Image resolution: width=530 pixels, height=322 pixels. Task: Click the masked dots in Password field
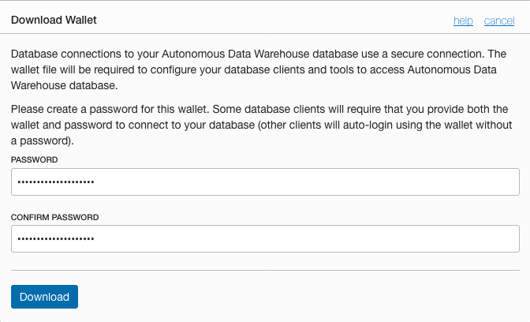(55, 182)
